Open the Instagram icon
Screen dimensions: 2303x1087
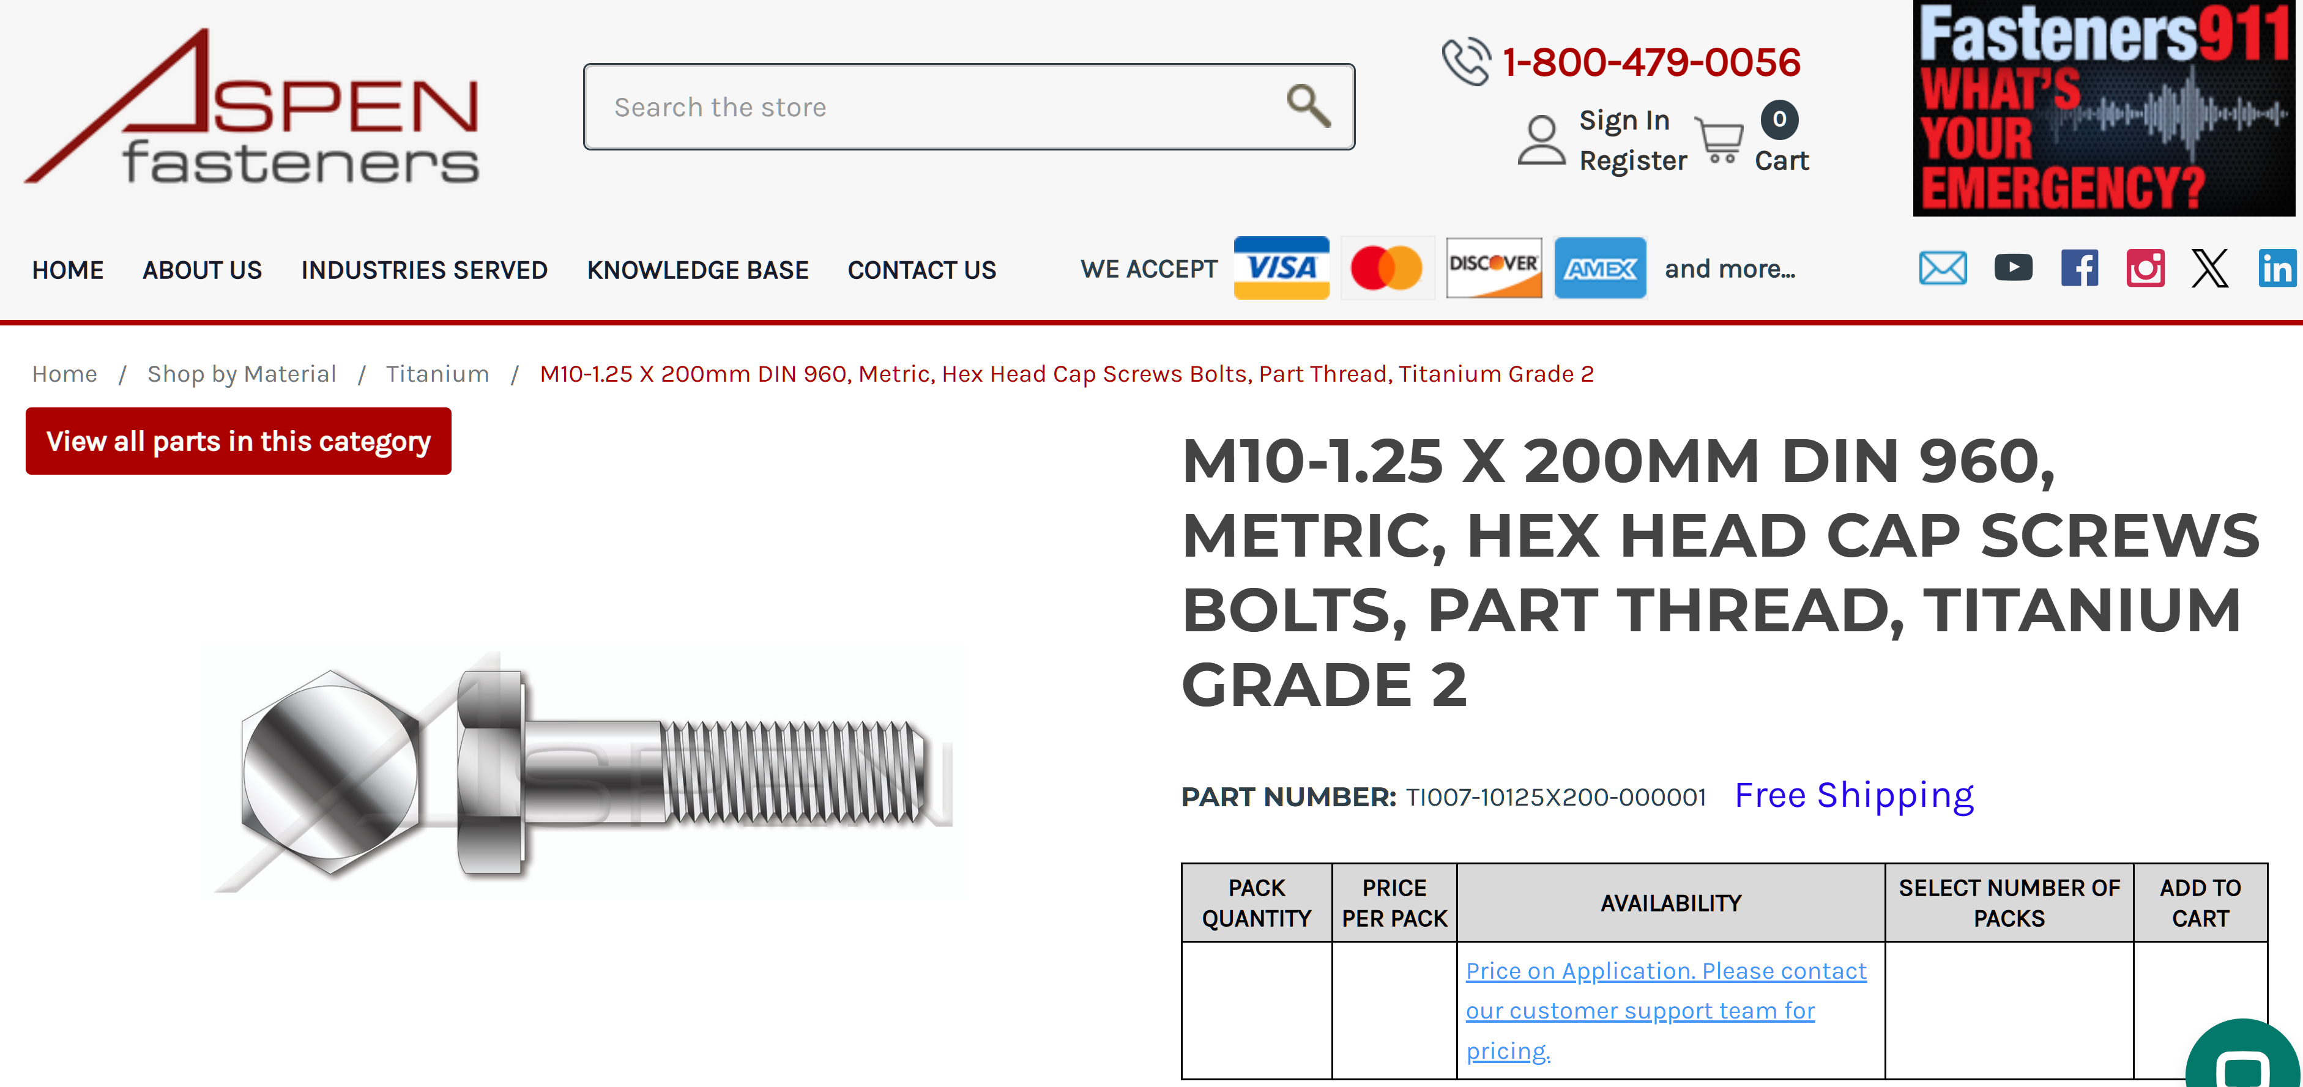[2145, 268]
